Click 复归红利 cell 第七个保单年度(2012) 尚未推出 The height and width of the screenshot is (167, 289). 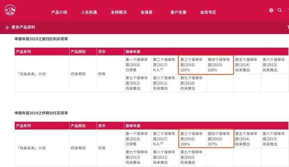click(138, 83)
